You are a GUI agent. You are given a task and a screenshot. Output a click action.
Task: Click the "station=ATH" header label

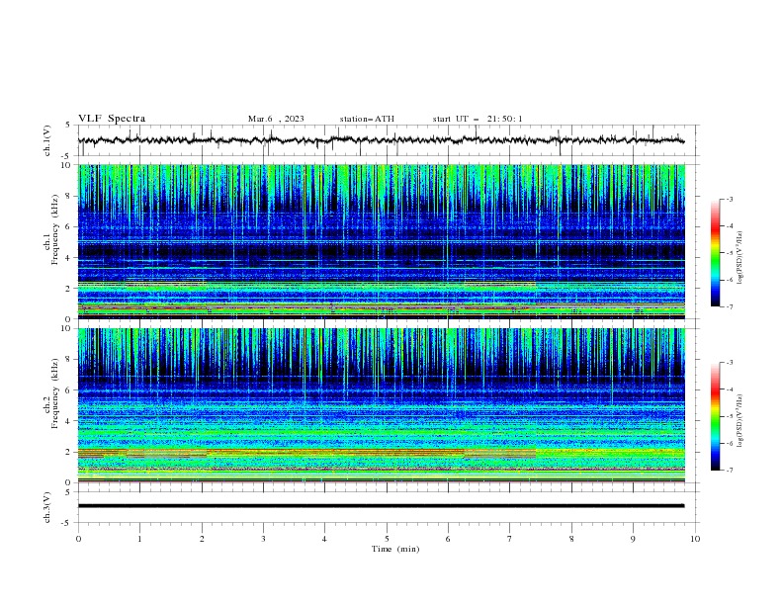click(x=367, y=119)
